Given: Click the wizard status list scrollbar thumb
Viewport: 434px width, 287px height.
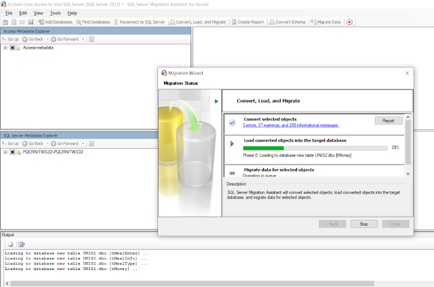Looking at the screenshot, I should coord(408,142).
